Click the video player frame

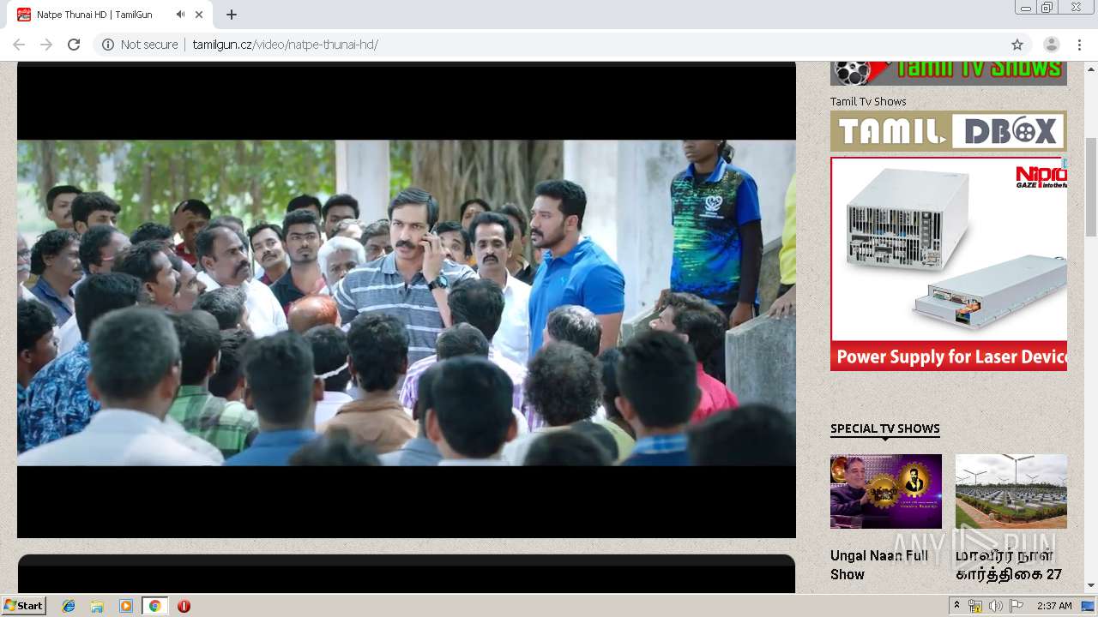407,302
